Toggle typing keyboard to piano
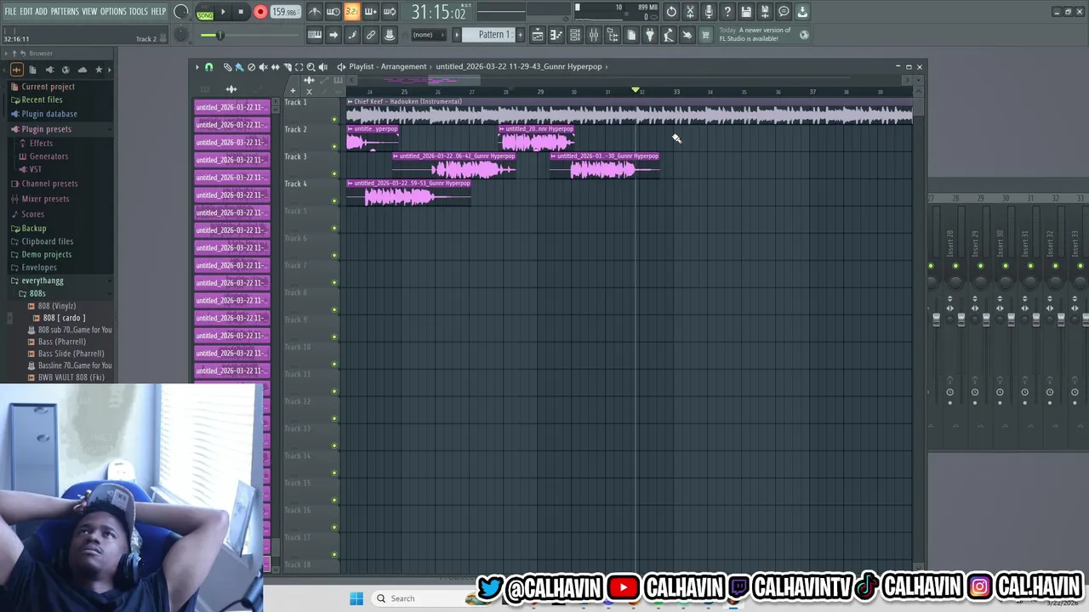The height and width of the screenshot is (612, 1089). point(315,35)
